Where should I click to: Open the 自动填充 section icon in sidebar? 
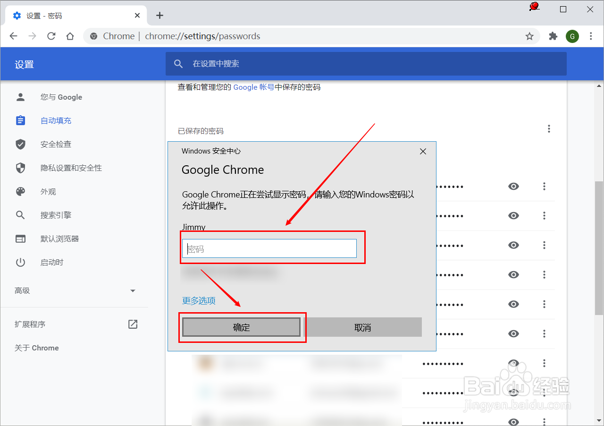tap(20, 120)
